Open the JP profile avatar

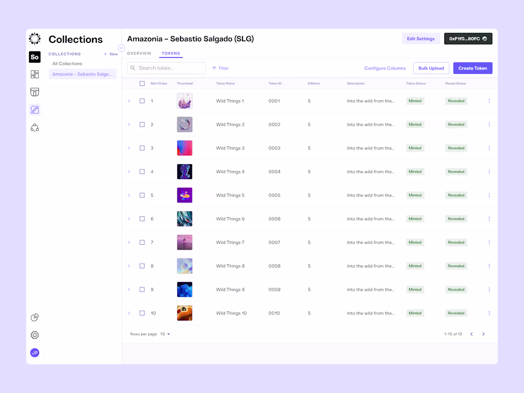point(34,353)
